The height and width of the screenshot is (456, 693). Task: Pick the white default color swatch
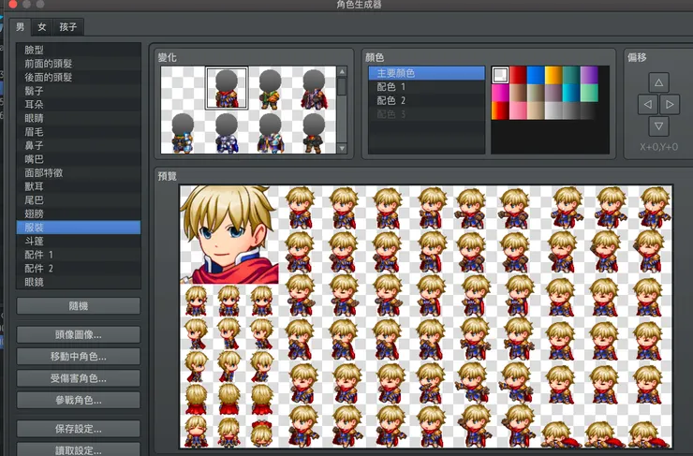(500, 75)
